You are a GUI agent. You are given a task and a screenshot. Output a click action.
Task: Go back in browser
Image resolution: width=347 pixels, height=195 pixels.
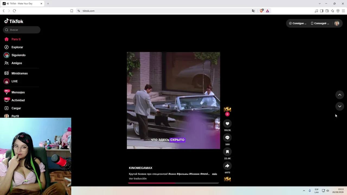pyautogui.click(x=4, y=11)
